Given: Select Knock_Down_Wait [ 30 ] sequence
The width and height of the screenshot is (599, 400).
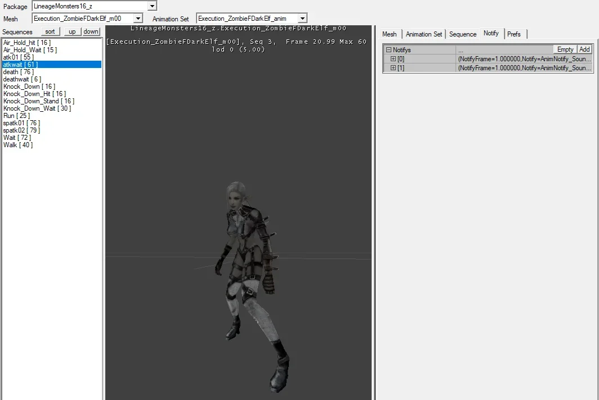Looking at the screenshot, I should (x=52, y=108).
